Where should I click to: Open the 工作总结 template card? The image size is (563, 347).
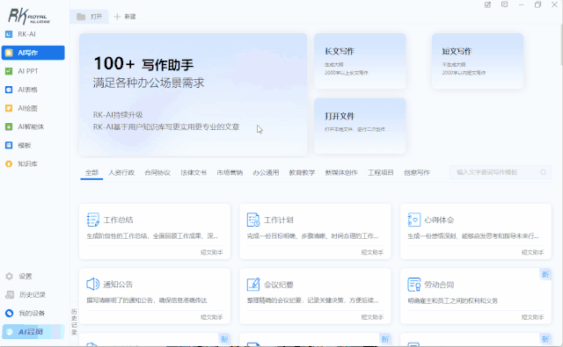click(155, 231)
